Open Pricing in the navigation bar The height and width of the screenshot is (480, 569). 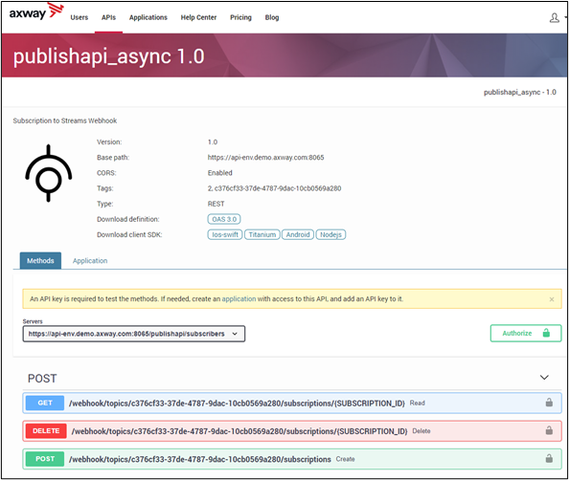pyautogui.click(x=240, y=17)
